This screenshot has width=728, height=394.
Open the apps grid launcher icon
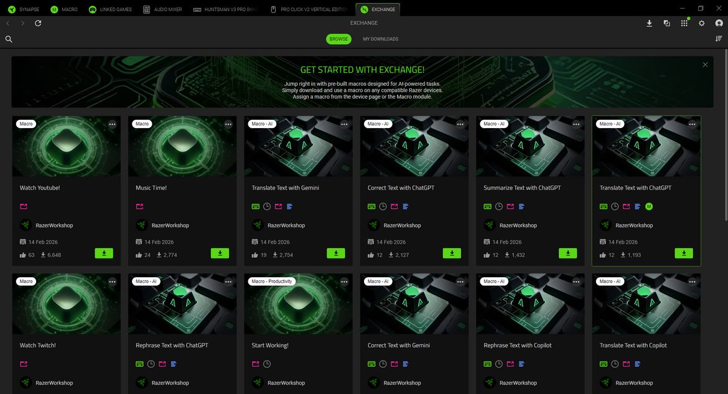pos(684,23)
